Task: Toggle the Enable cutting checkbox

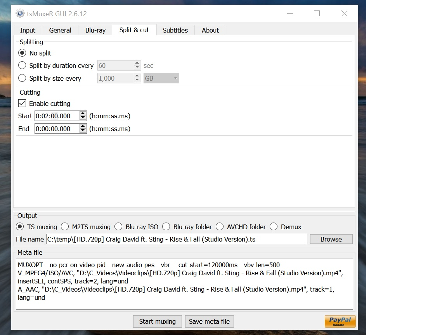Action: pyautogui.click(x=22, y=103)
